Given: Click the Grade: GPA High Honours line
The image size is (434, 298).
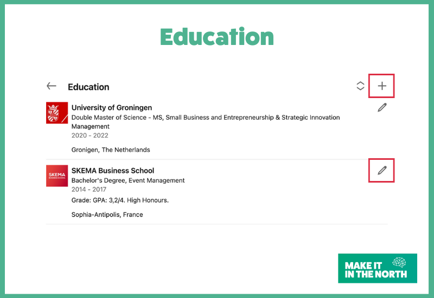Looking at the screenshot, I should [120, 200].
